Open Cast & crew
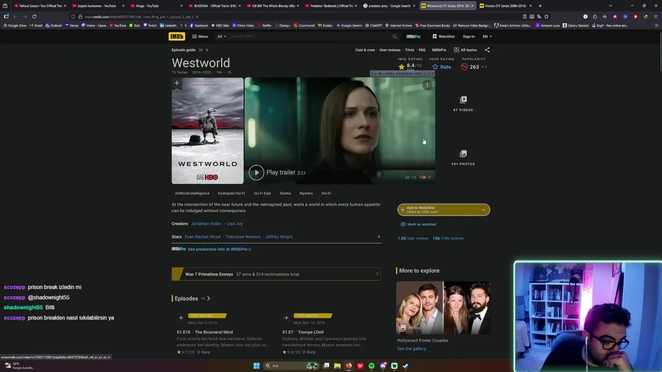 tap(365, 50)
